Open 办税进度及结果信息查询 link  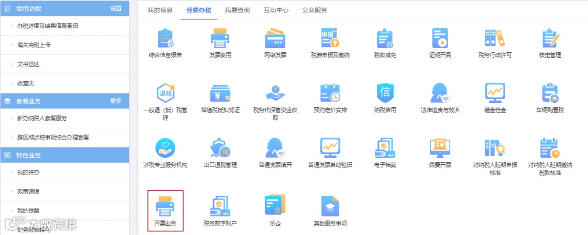[47, 26]
